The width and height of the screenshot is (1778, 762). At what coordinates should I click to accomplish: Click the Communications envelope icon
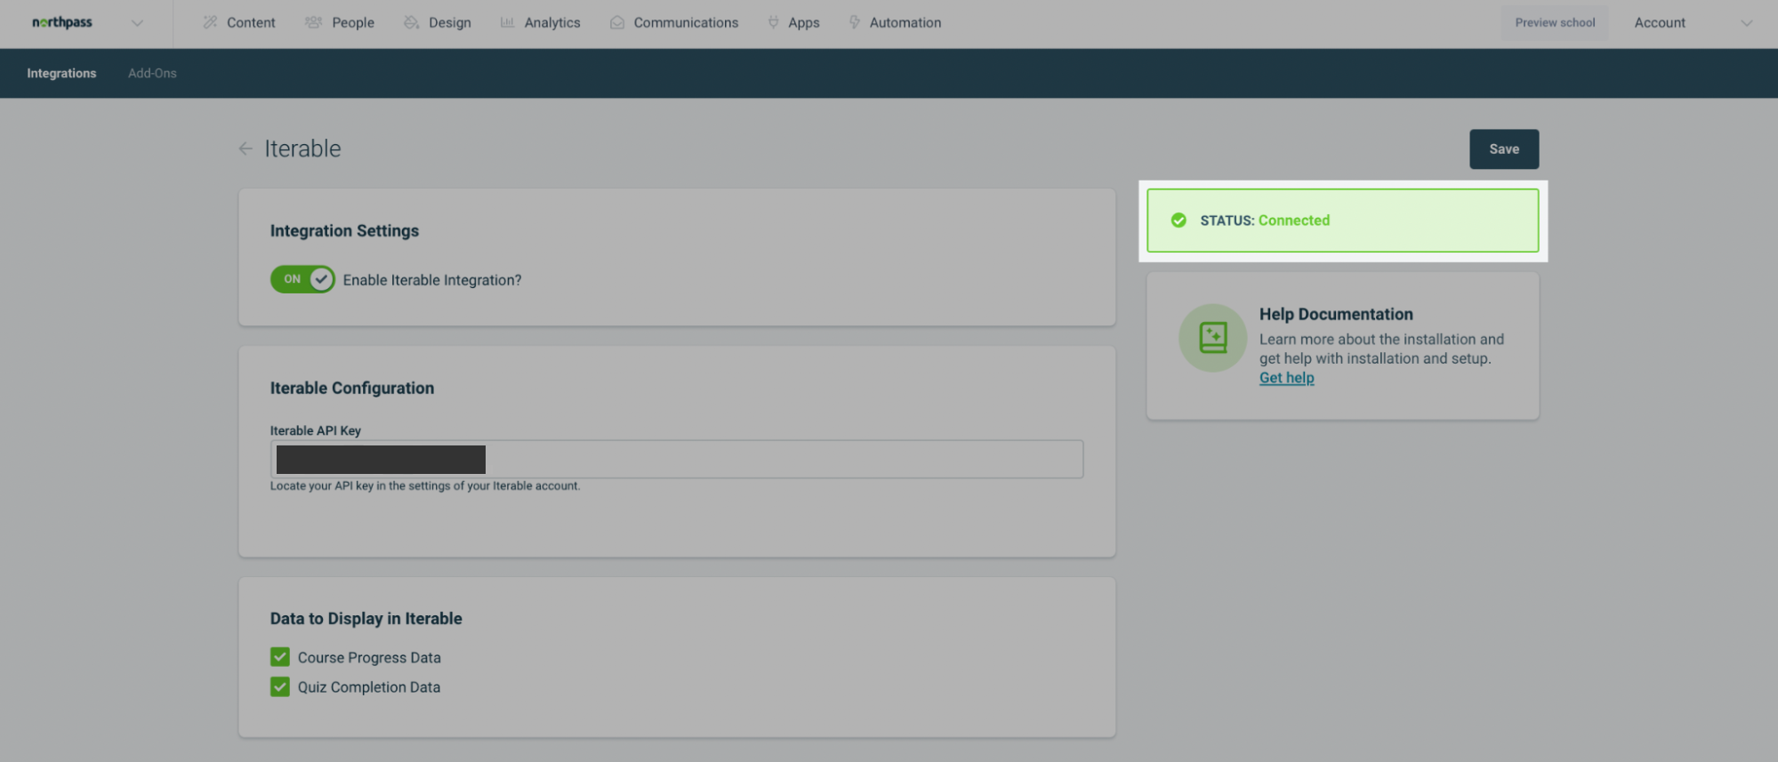617,22
